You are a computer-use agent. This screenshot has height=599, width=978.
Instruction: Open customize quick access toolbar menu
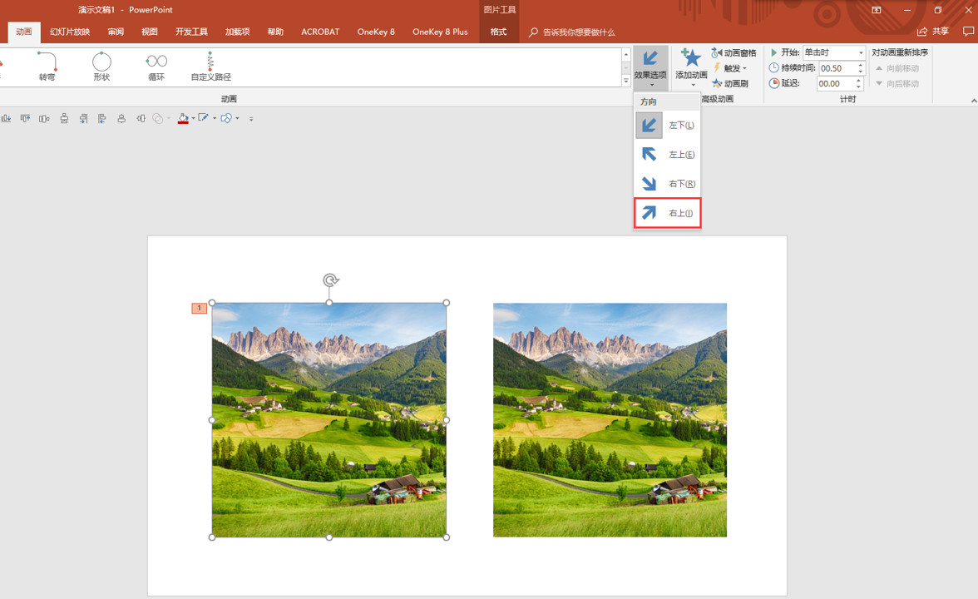(251, 118)
